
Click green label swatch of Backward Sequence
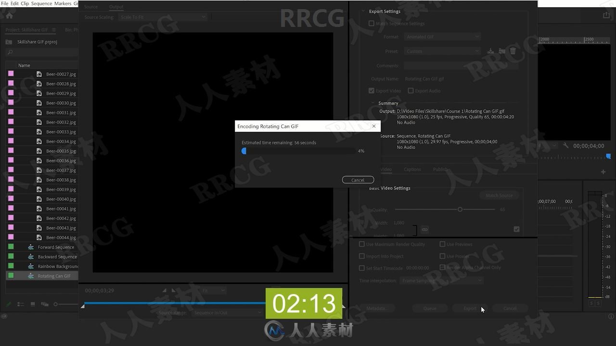[11, 256]
